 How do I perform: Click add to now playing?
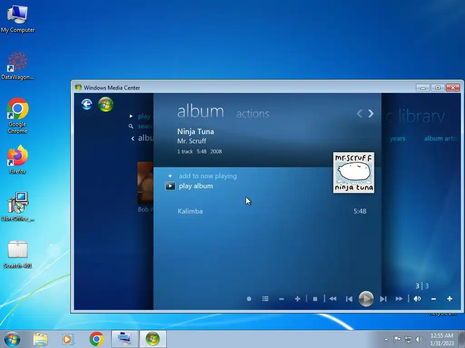coord(208,176)
